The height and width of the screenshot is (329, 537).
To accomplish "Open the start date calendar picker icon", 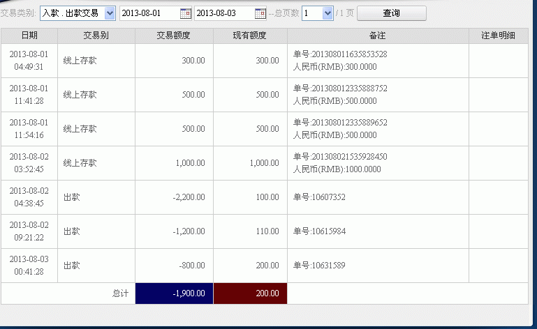I will click(x=185, y=13).
